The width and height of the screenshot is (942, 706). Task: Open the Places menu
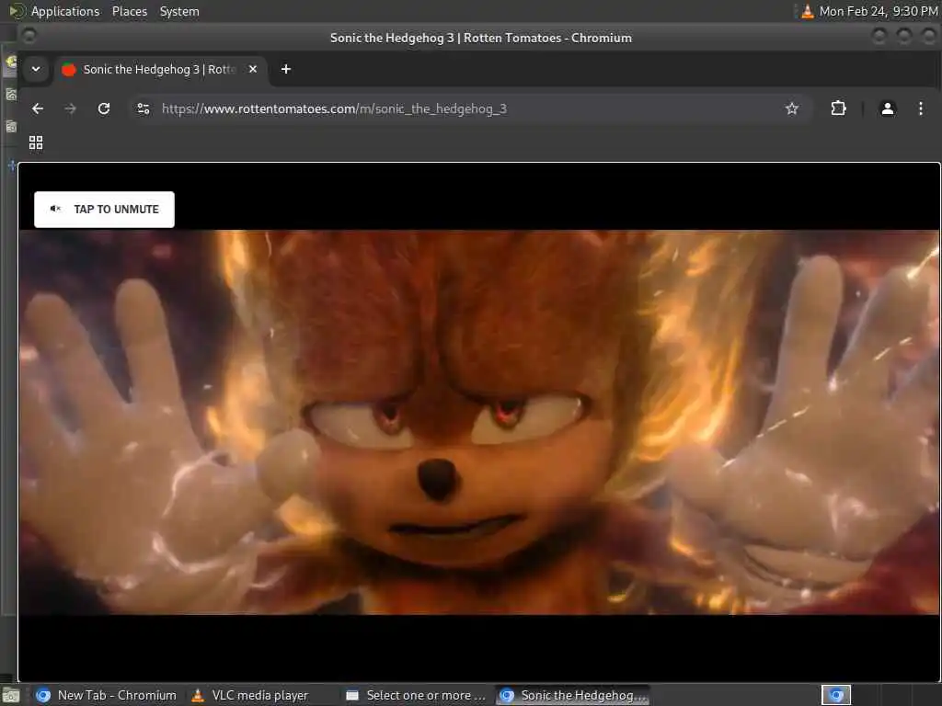[x=130, y=11]
